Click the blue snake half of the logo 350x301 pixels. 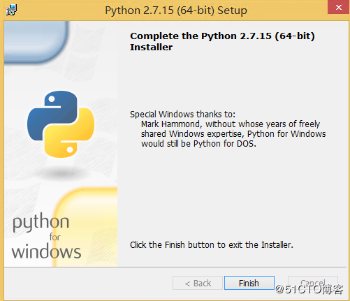coord(52,115)
